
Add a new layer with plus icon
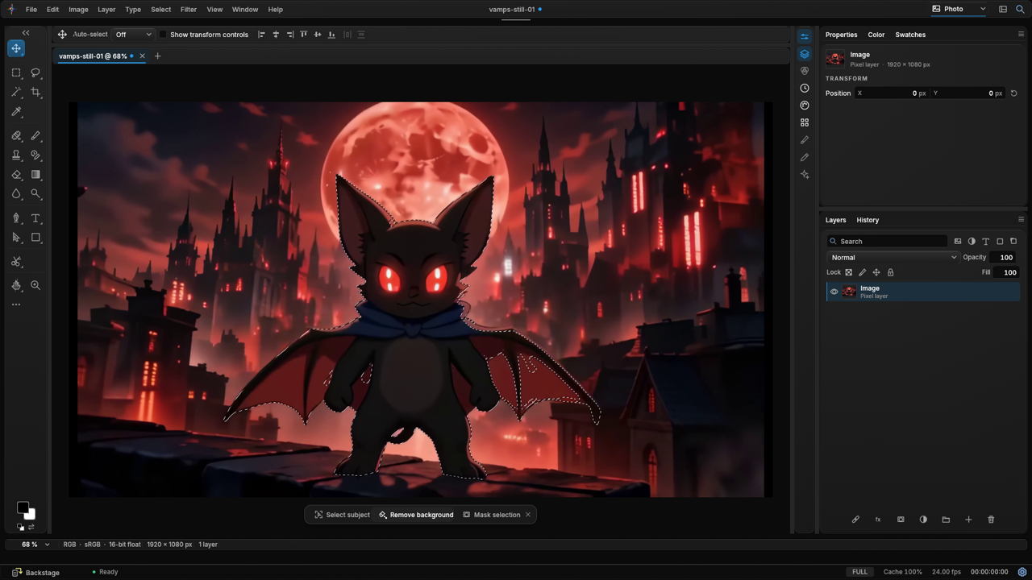968,520
